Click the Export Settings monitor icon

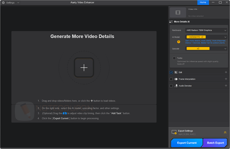pos(174,132)
